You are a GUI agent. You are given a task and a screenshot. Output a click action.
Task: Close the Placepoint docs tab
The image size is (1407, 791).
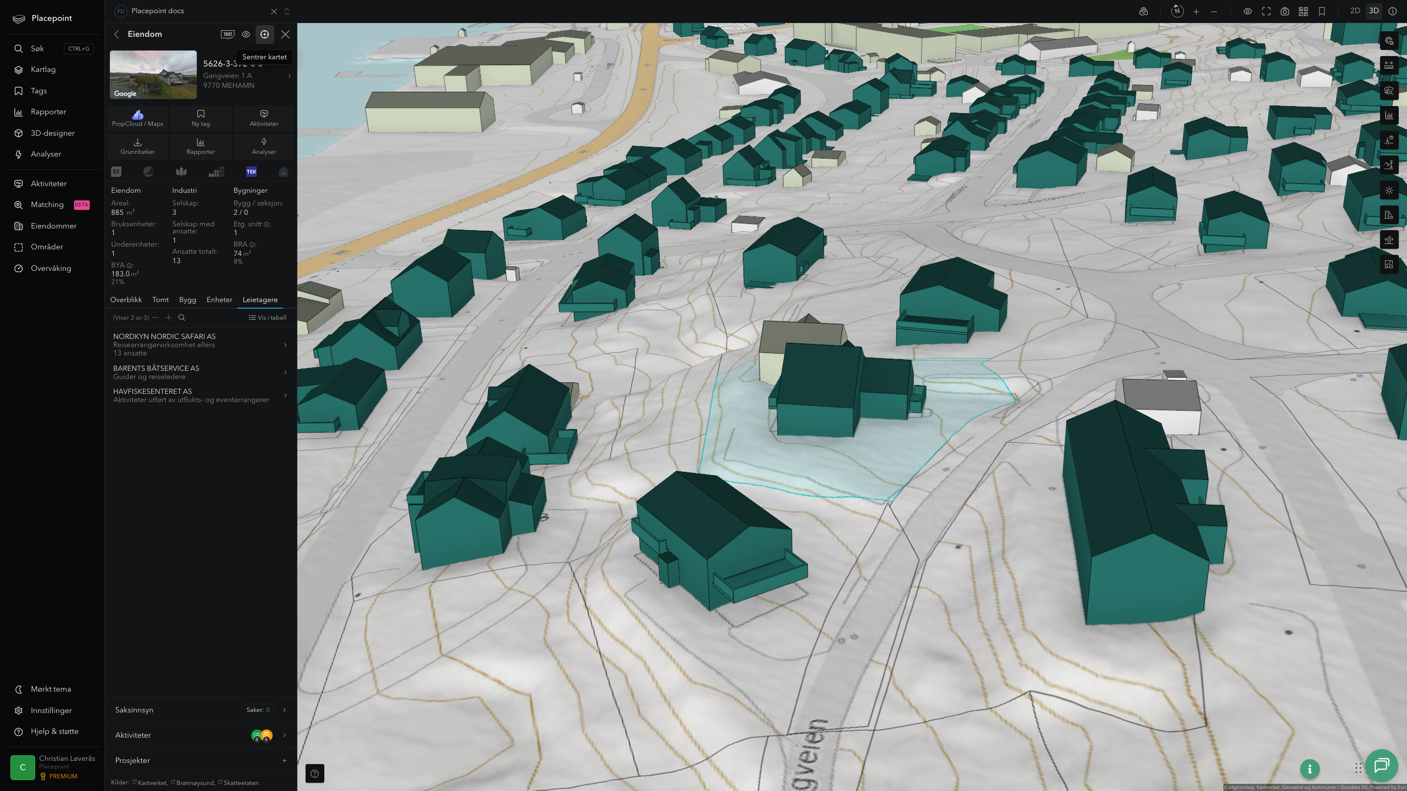coord(274,12)
